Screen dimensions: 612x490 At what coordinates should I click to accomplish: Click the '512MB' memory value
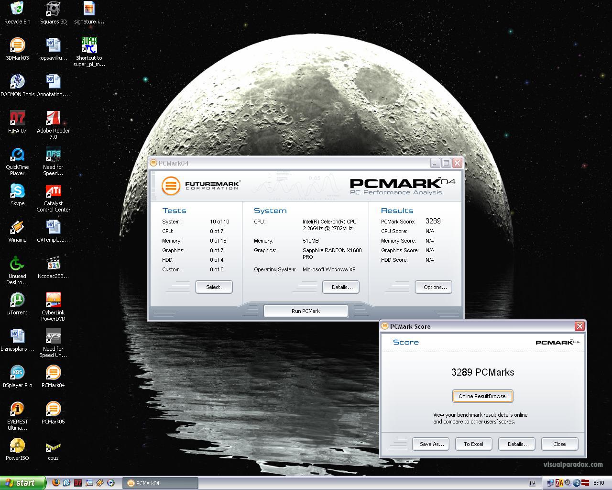pyautogui.click(x=311, y=241)
